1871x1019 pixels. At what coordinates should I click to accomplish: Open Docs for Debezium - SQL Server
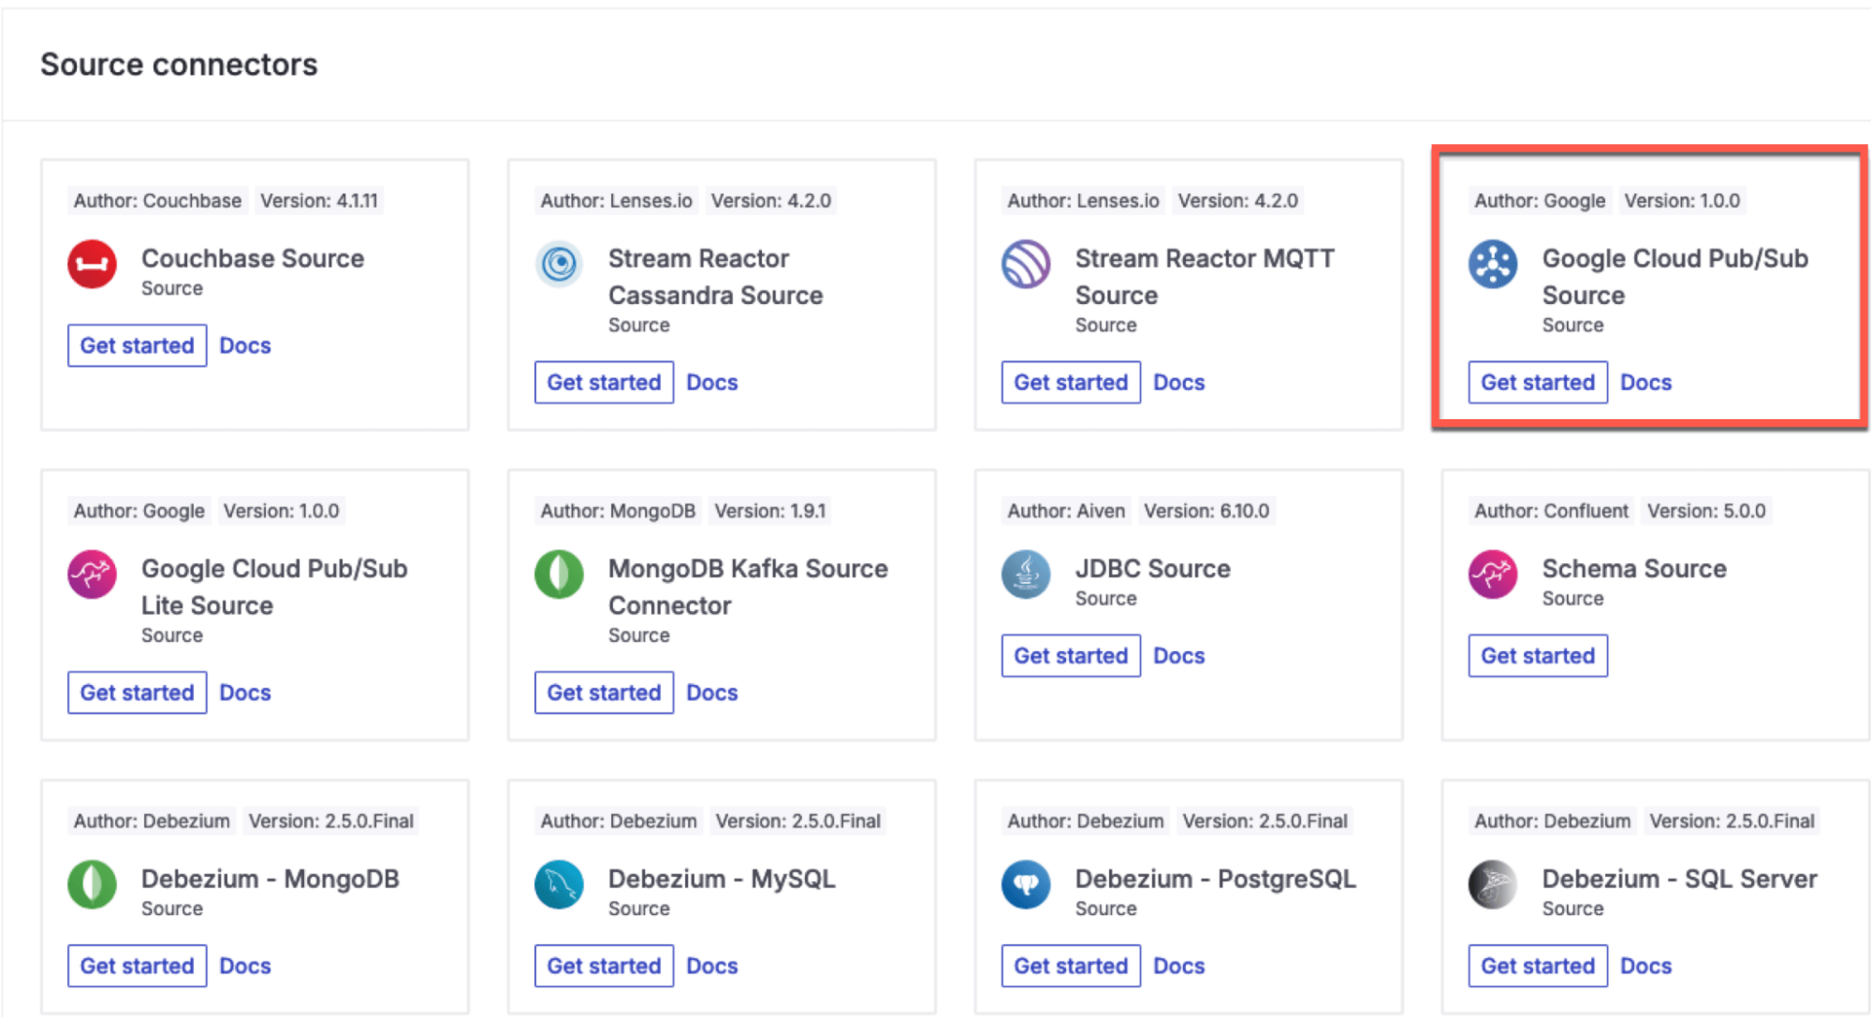point(1646,966)
